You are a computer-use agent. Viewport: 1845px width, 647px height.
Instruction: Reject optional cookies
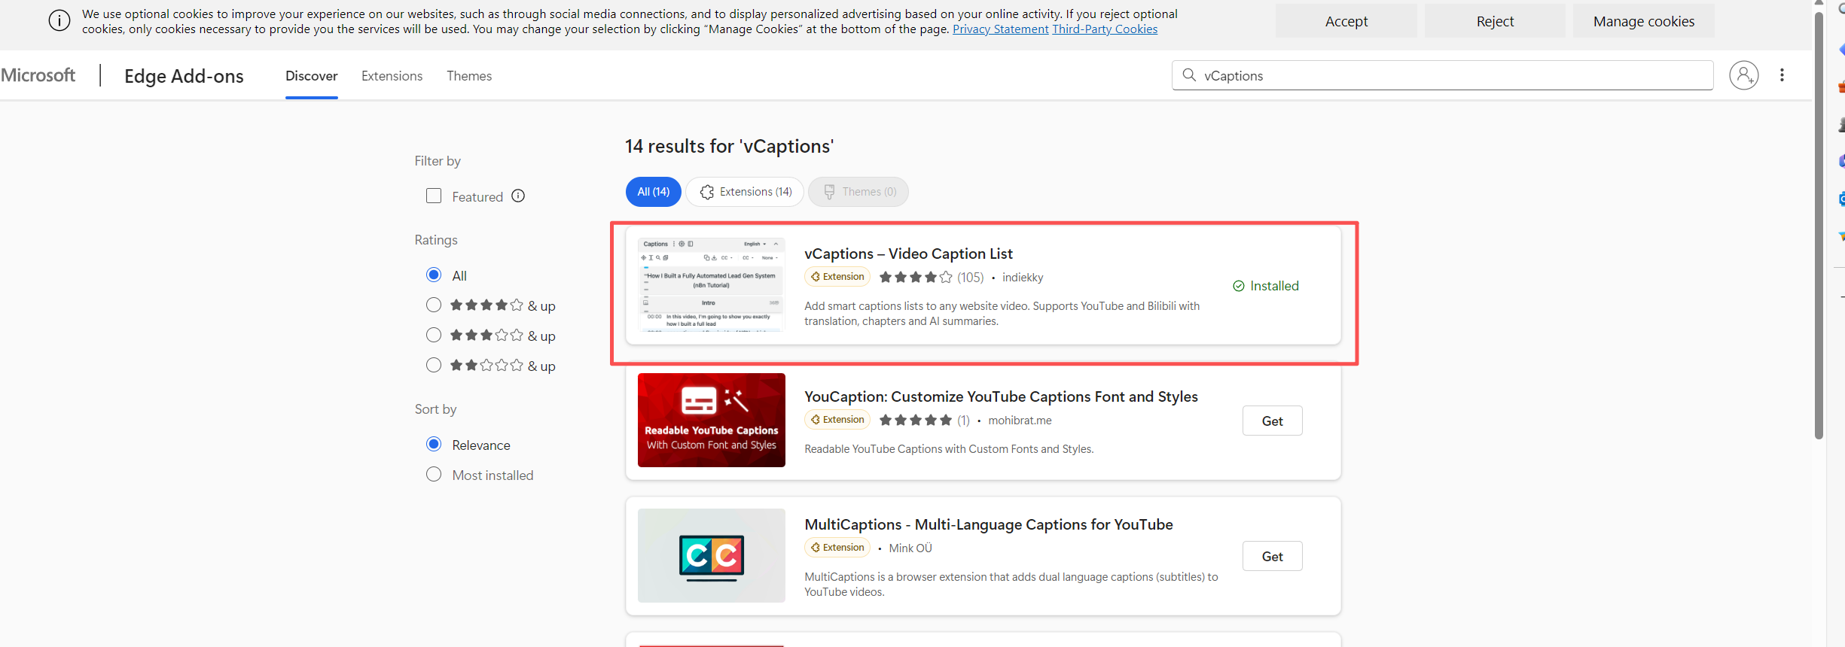click(x=1495, y=21)
